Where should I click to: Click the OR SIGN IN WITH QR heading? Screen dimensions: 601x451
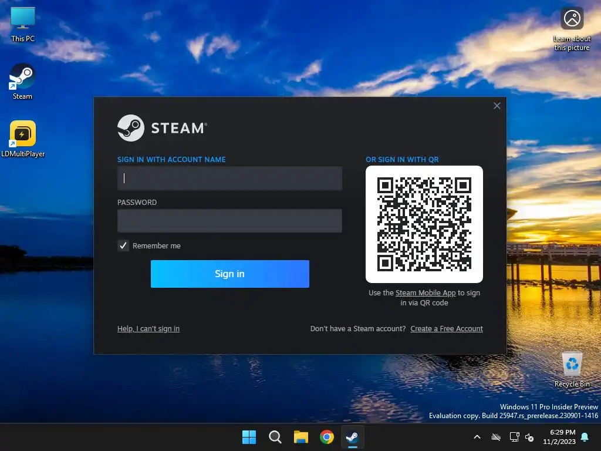[402, 160]
